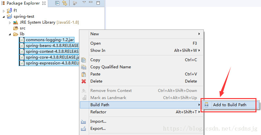Click the red X Delete icon

pyautogui.click(x=84, y=81)
